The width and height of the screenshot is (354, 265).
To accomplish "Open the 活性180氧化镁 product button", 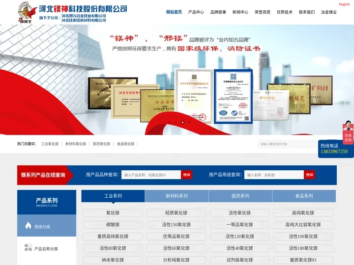I will [303, 248].
